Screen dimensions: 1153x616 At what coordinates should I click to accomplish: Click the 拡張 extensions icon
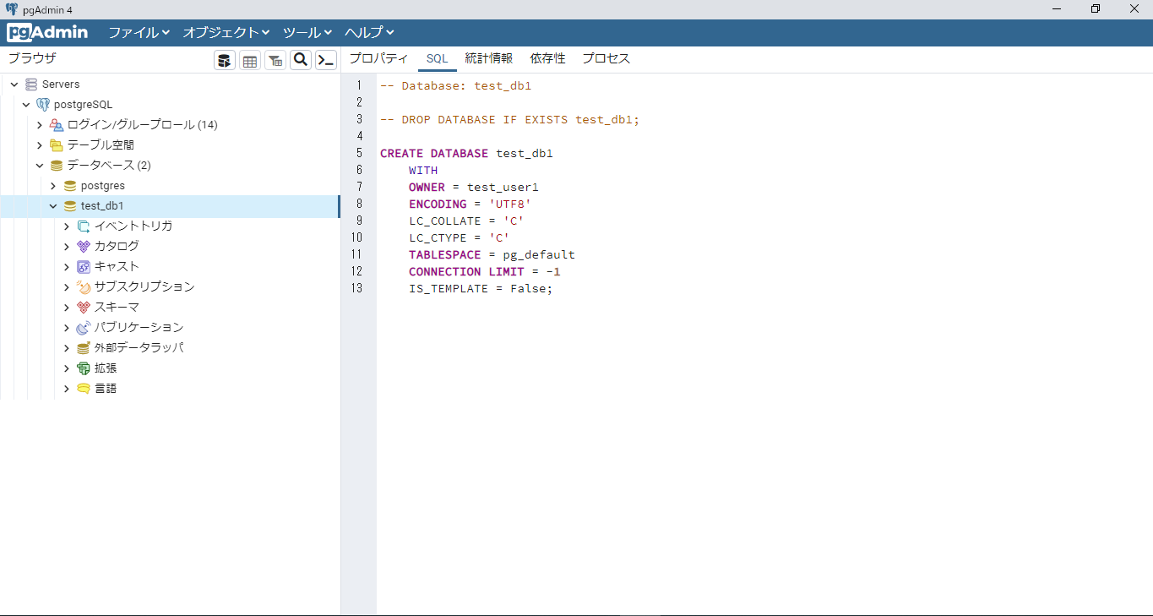coord(84,368)
